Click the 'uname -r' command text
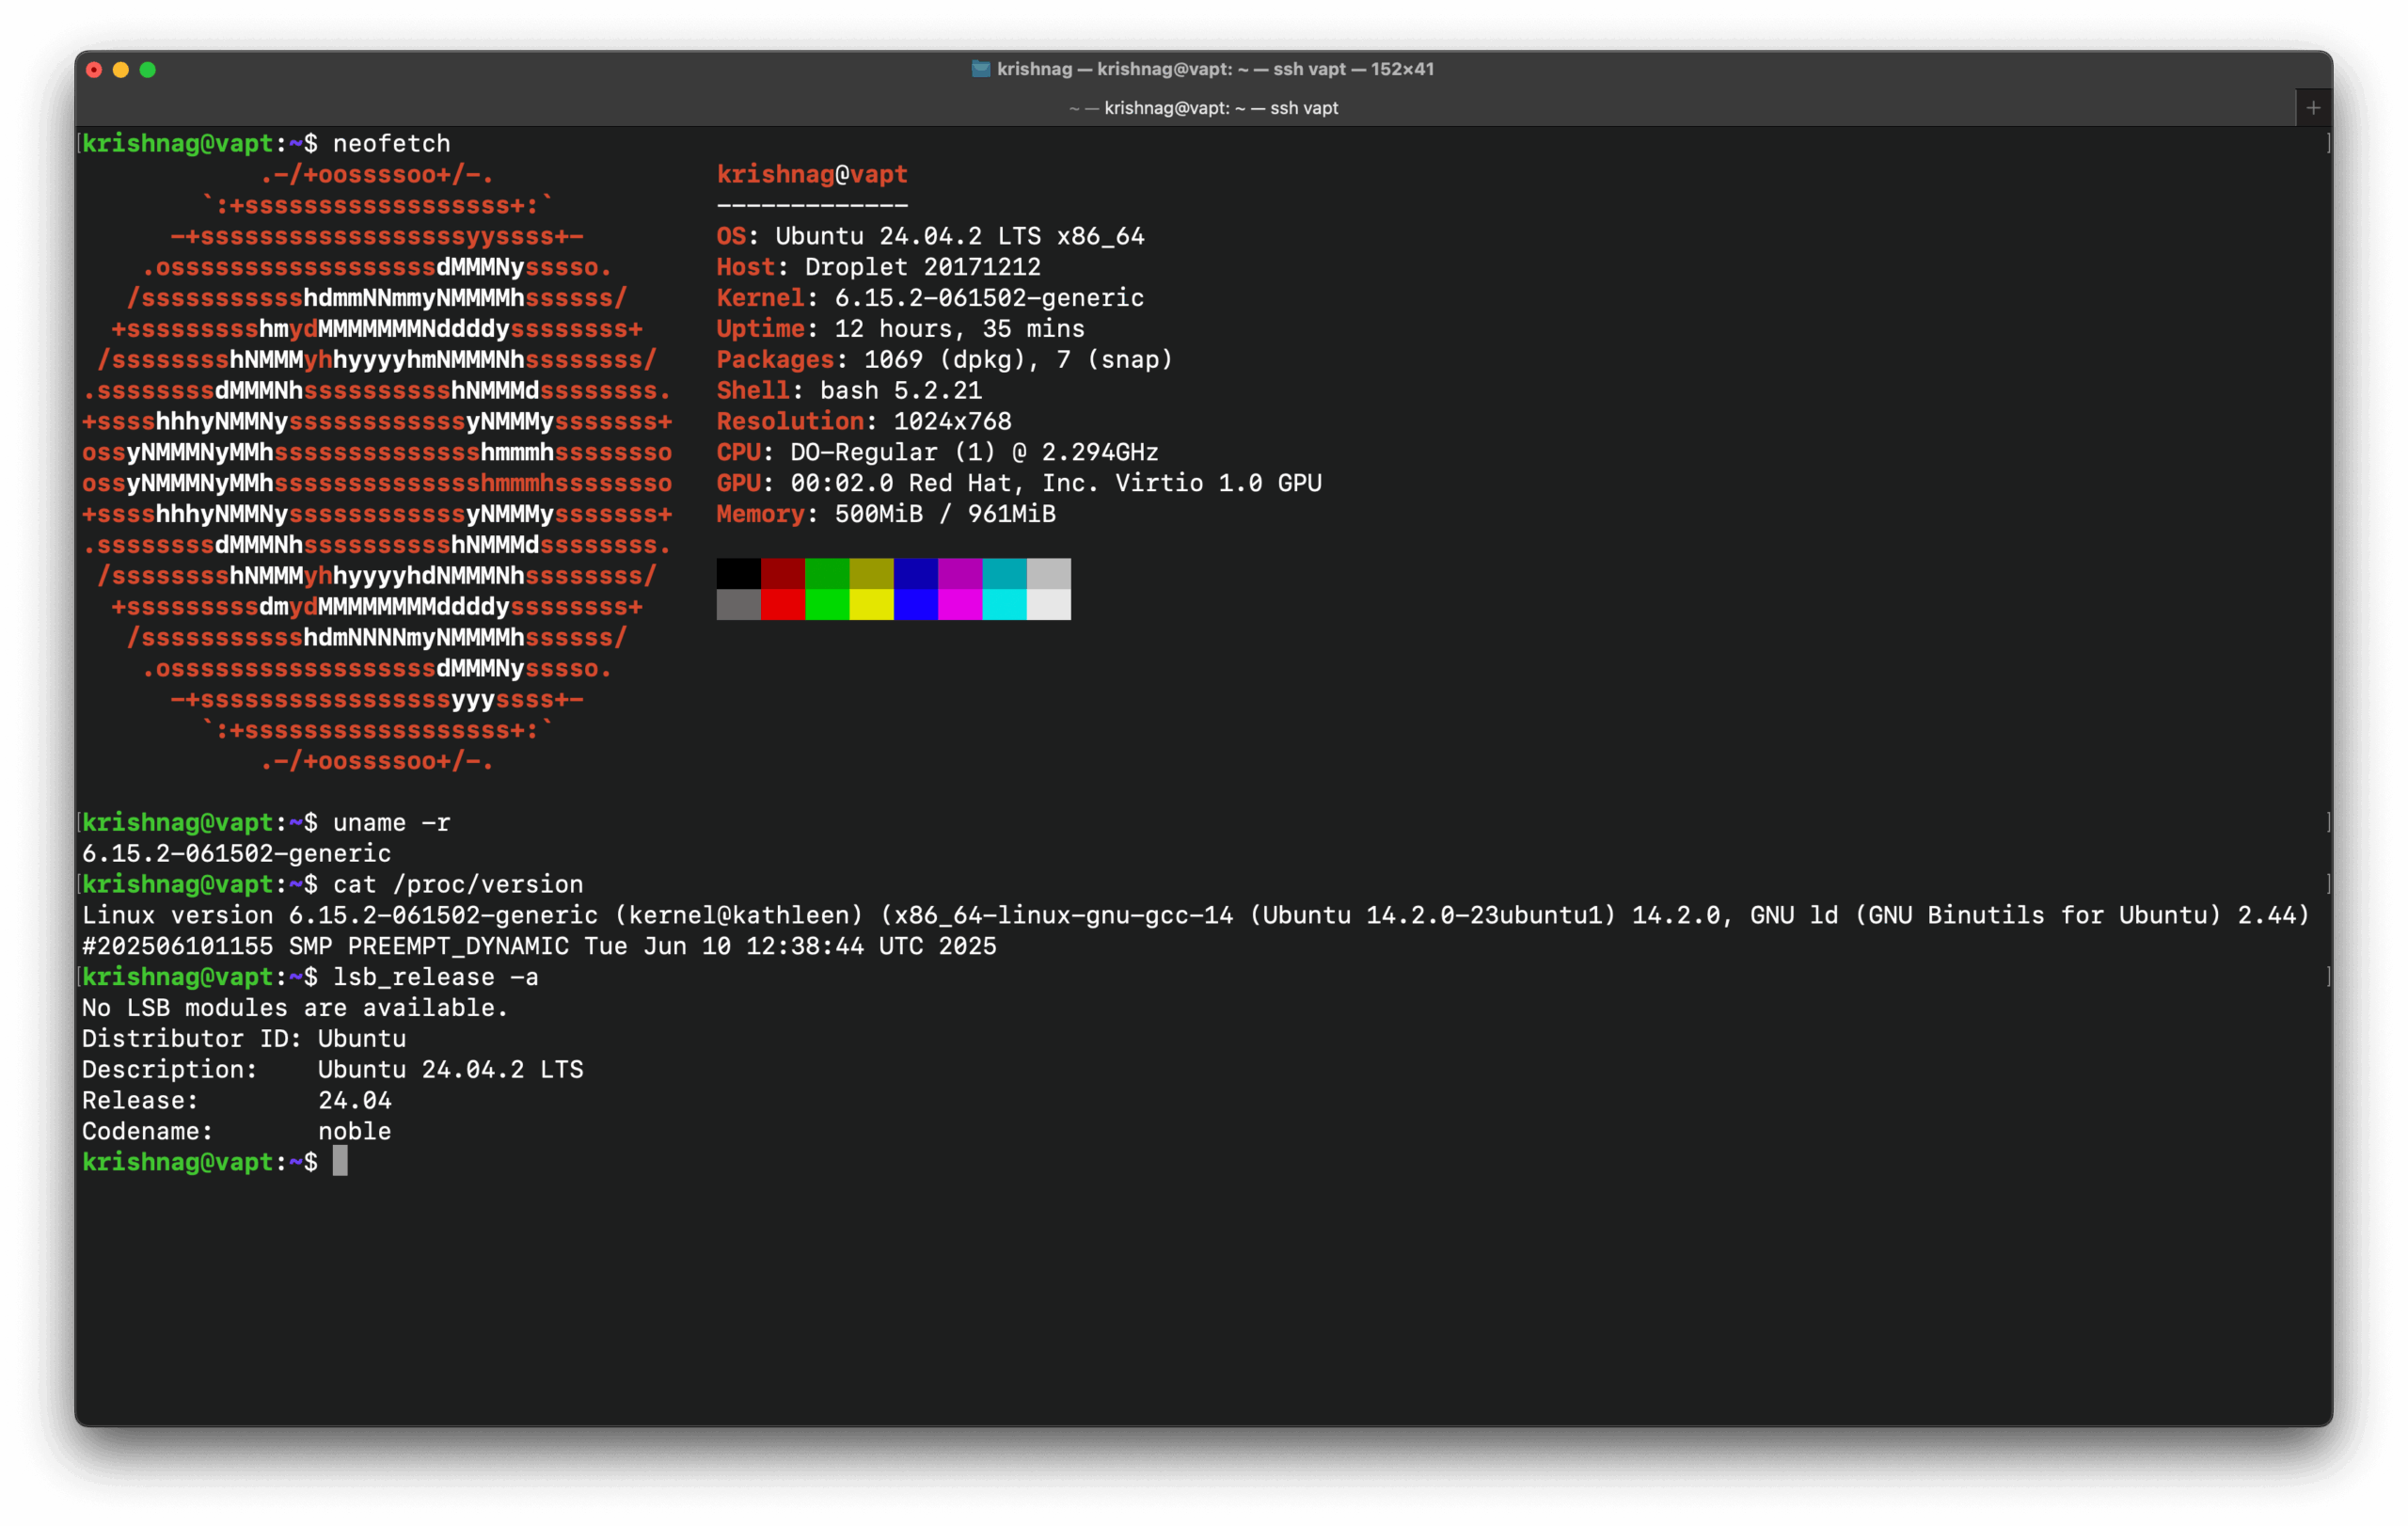Screen dimensions: 2408x1526 (x=392, y=823)
